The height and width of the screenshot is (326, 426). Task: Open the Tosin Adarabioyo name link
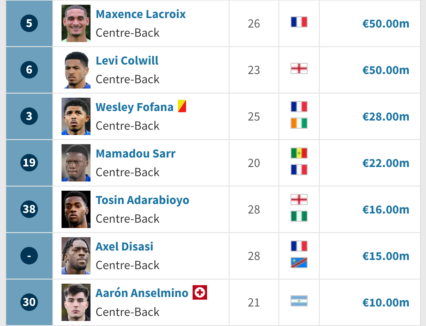coord(143,200)
